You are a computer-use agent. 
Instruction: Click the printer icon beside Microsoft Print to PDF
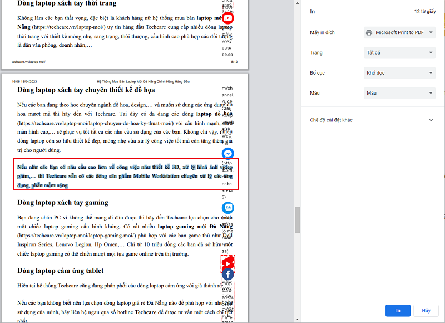368,32
